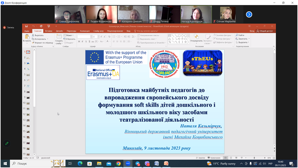Click the Arrange (Упорядочить) icon
The height and width of the screenshot is (168, 298).
coord(196,37)
